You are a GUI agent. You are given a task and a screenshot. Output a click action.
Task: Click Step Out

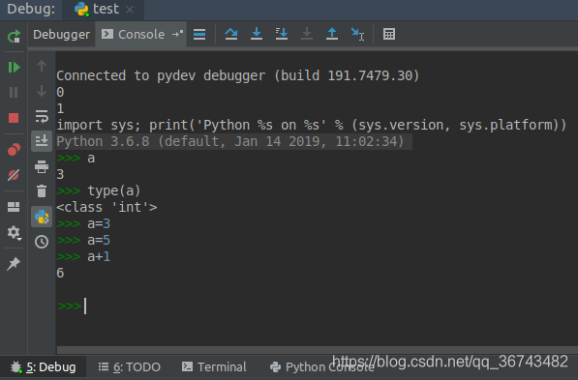click(x=332, y=34)
